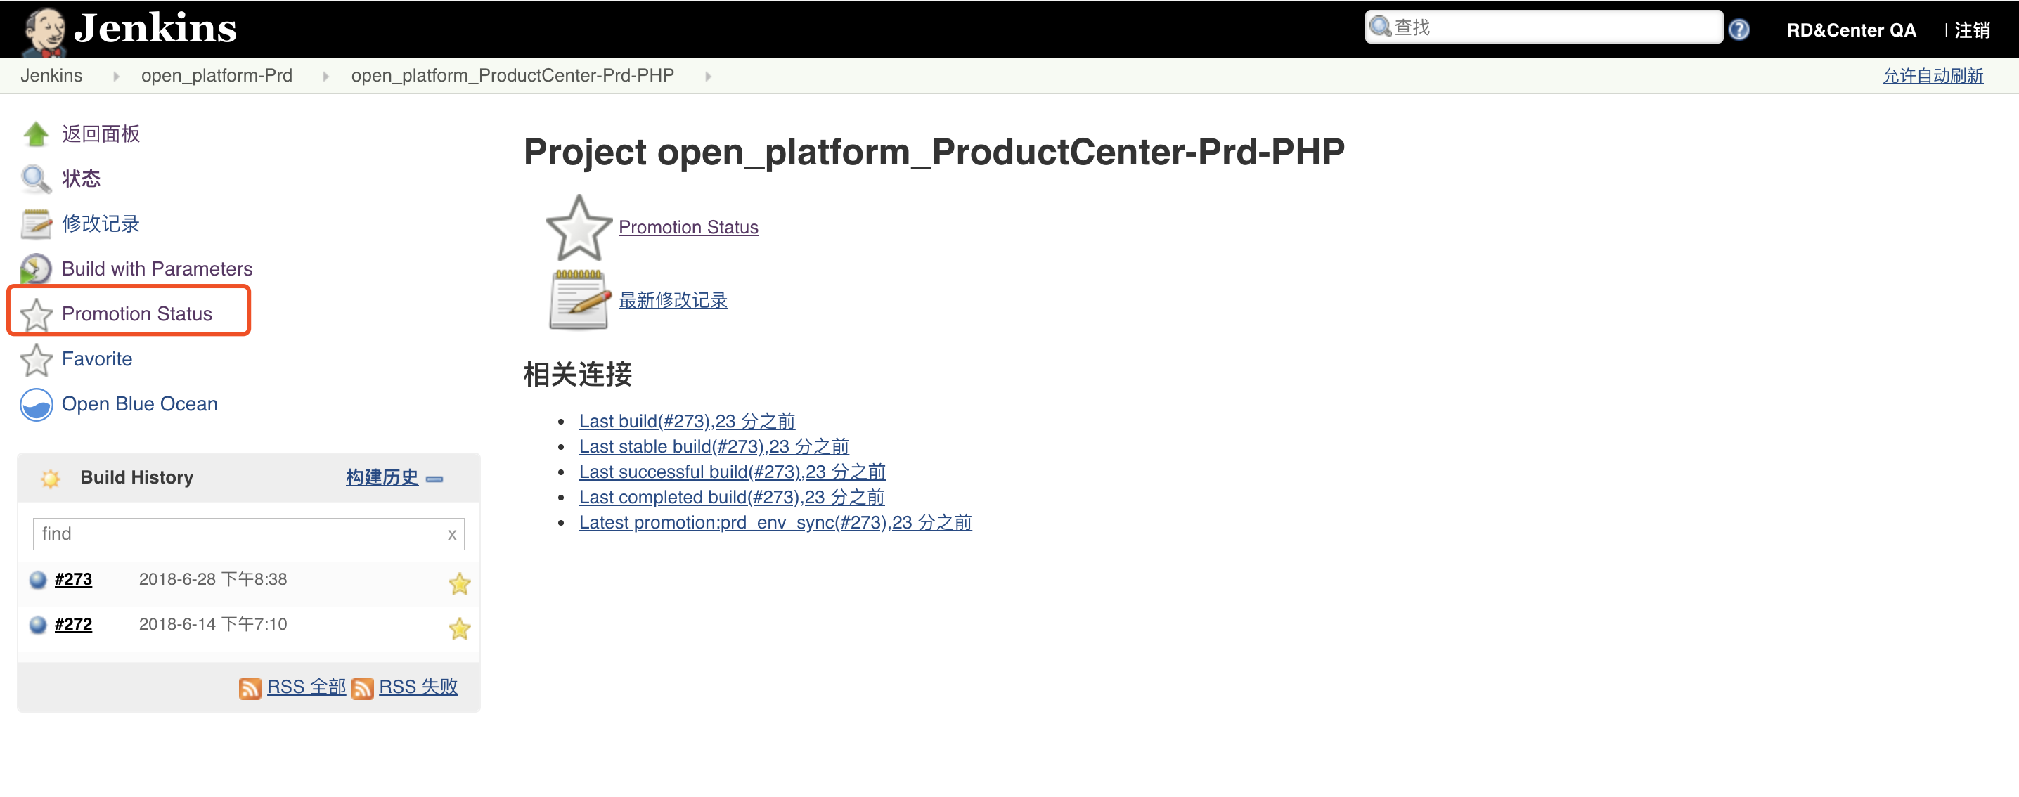Click the large Promotion Status star icon
The height and width of the screenshot is (797, 2019).
[x=578, y=228]
